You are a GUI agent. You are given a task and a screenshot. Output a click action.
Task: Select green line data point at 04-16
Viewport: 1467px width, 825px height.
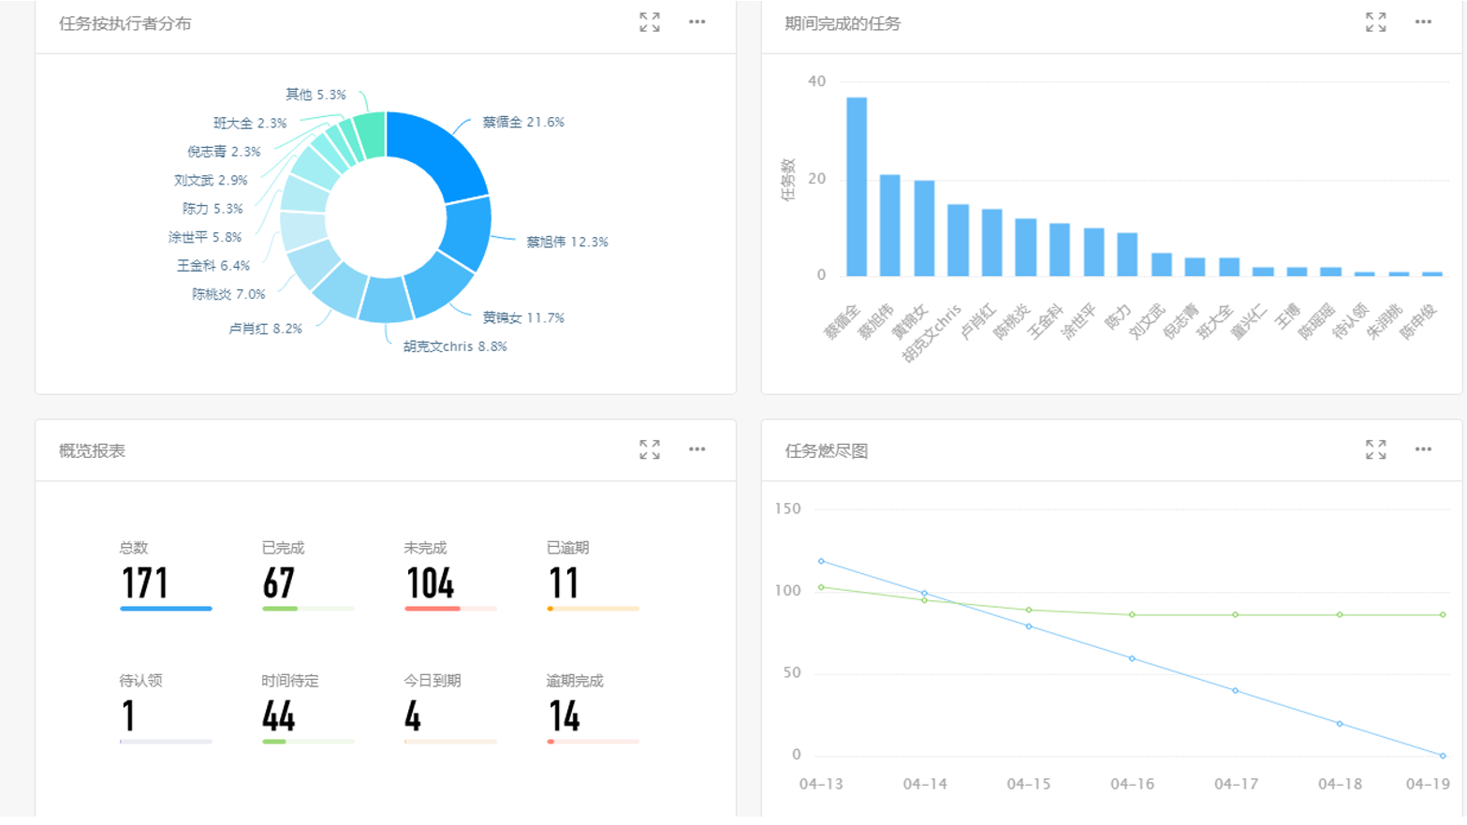pyautogui.click(x=1132, y=615)
